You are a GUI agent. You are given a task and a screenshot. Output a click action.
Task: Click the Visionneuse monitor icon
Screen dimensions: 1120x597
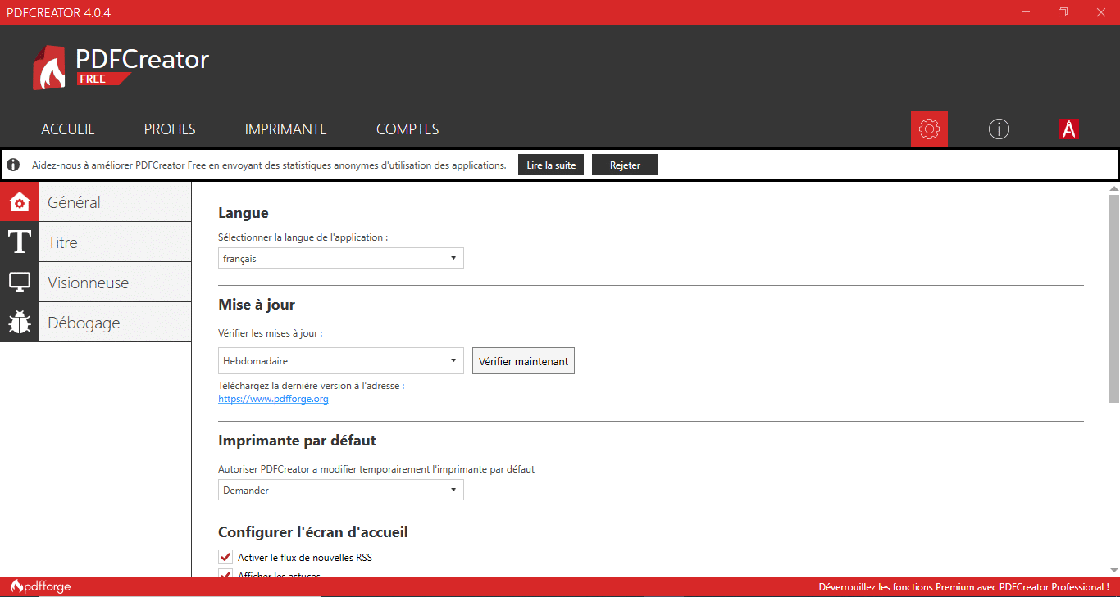pyautogui.click(x=20, y=283)
